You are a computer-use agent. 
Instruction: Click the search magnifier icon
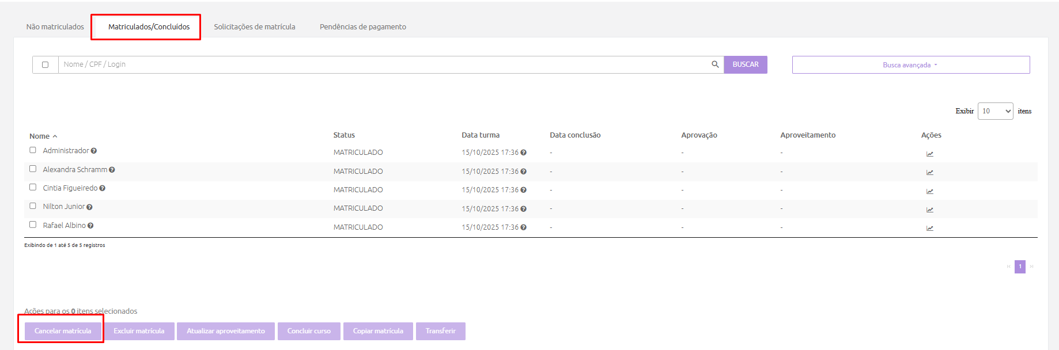(x=715, y=64)
